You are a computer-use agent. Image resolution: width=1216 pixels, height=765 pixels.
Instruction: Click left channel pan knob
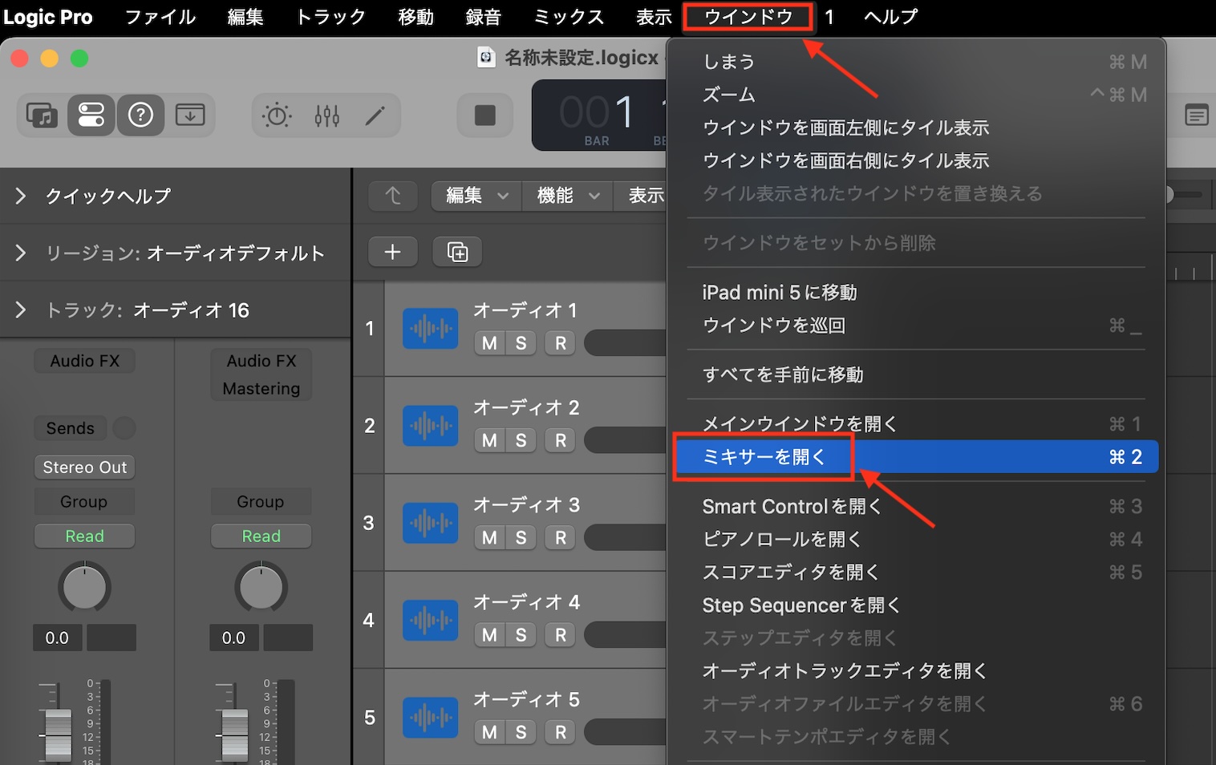click(x=84, y=586)
